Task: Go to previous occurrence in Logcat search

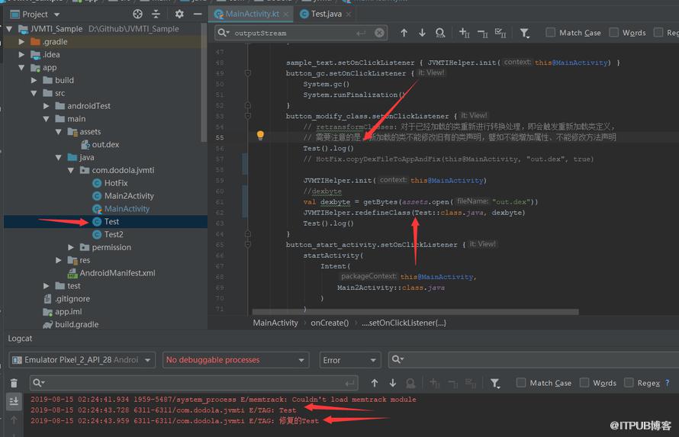Action: tap(375, 383)
